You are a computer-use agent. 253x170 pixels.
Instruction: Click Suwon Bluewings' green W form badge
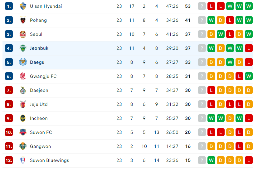coord(211,160)
